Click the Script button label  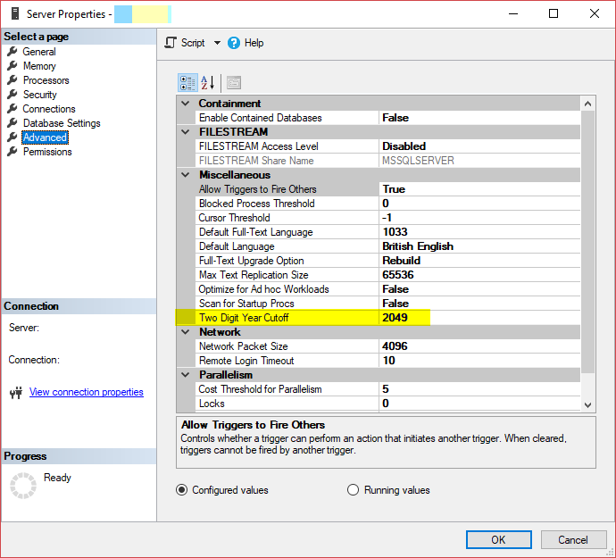[193, 43]
